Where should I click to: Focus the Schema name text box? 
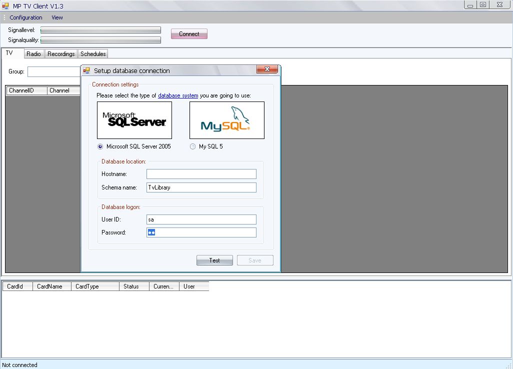[201, 187]
